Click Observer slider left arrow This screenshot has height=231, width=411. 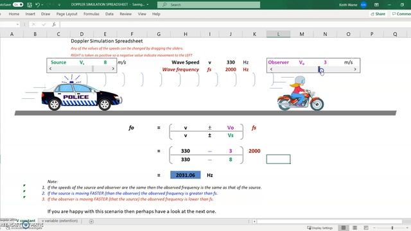click(x=271, y=69)
